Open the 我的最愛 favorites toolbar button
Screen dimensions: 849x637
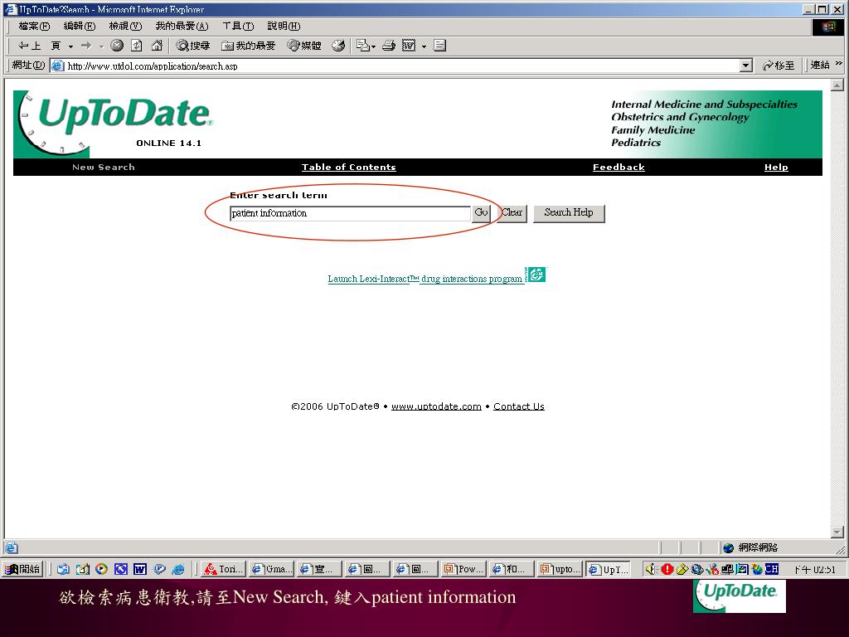click(x=249, y=46)
